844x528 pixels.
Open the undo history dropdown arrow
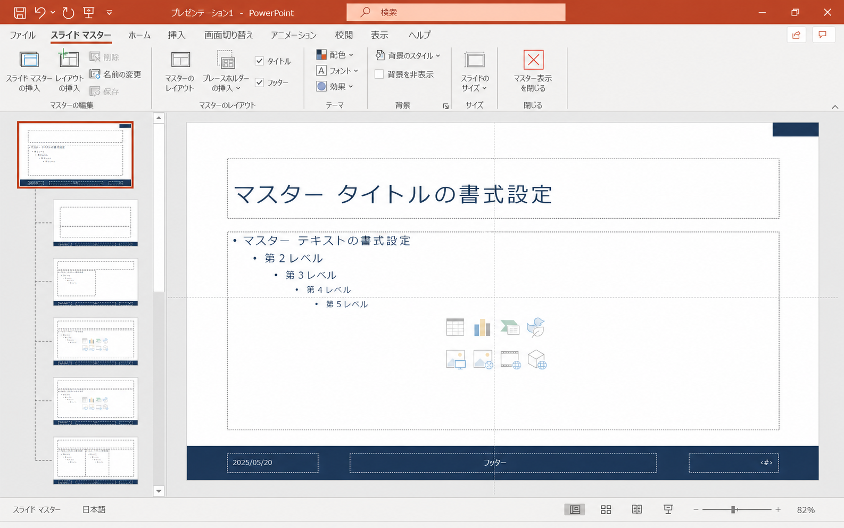coord(53,12)
